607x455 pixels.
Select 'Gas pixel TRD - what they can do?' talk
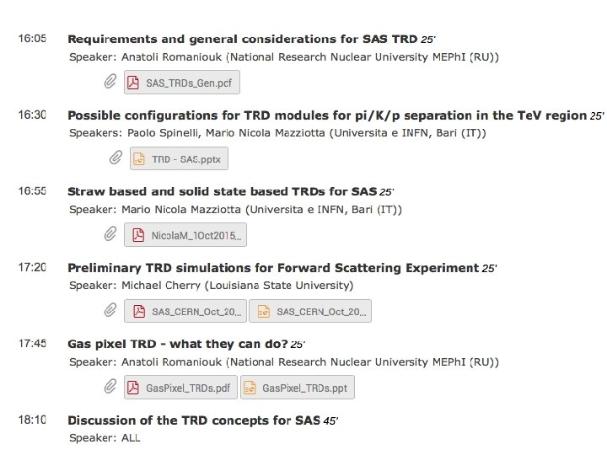tap(177, 344)
